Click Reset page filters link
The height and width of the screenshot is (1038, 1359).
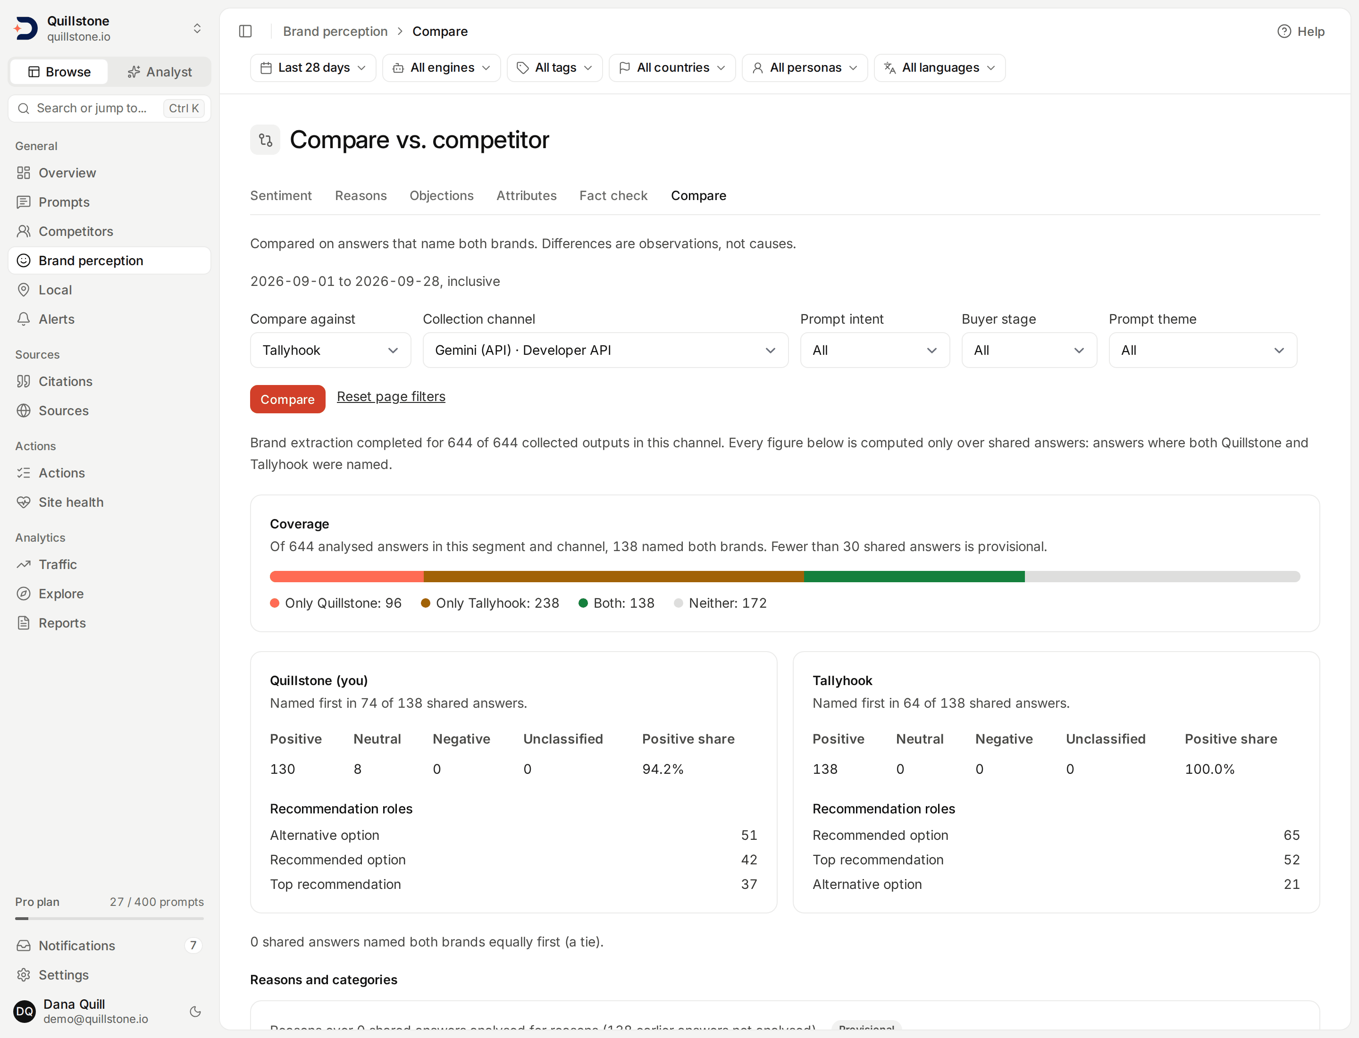point(391,396)
